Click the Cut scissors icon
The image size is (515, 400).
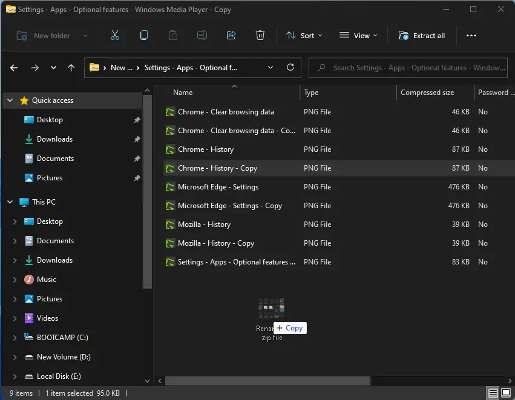pos(115,35)
